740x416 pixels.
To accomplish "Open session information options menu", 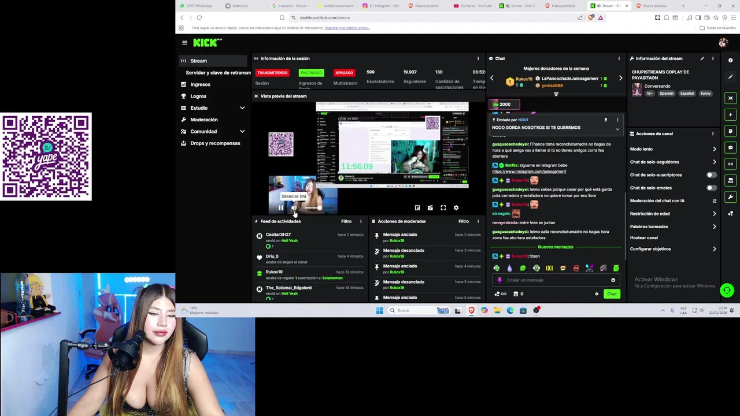I will (478, 58).
